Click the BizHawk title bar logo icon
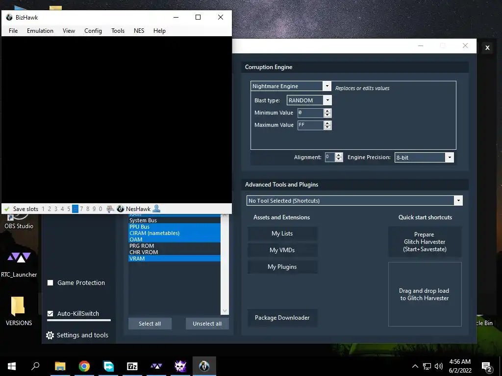This screenshot has width=502, height=376. [9, 17]
